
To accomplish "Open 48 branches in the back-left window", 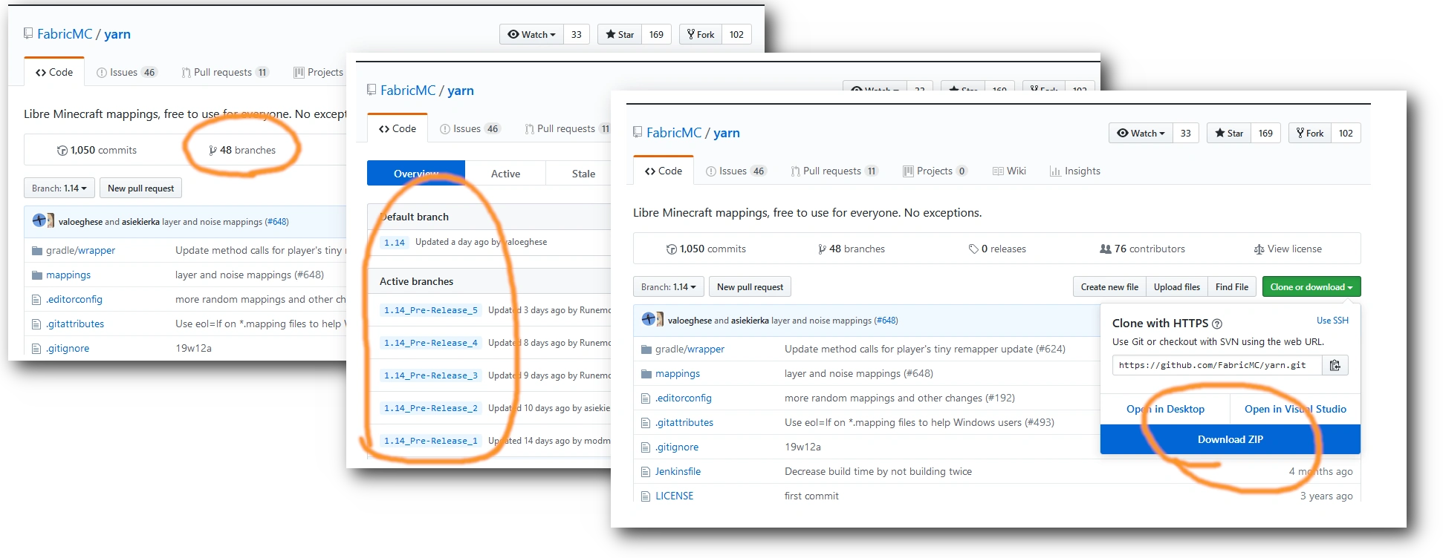I will point(242,151).
